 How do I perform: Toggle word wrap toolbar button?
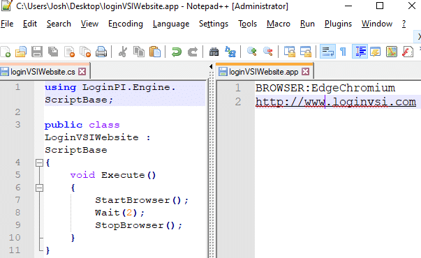[x=327, y=52]
